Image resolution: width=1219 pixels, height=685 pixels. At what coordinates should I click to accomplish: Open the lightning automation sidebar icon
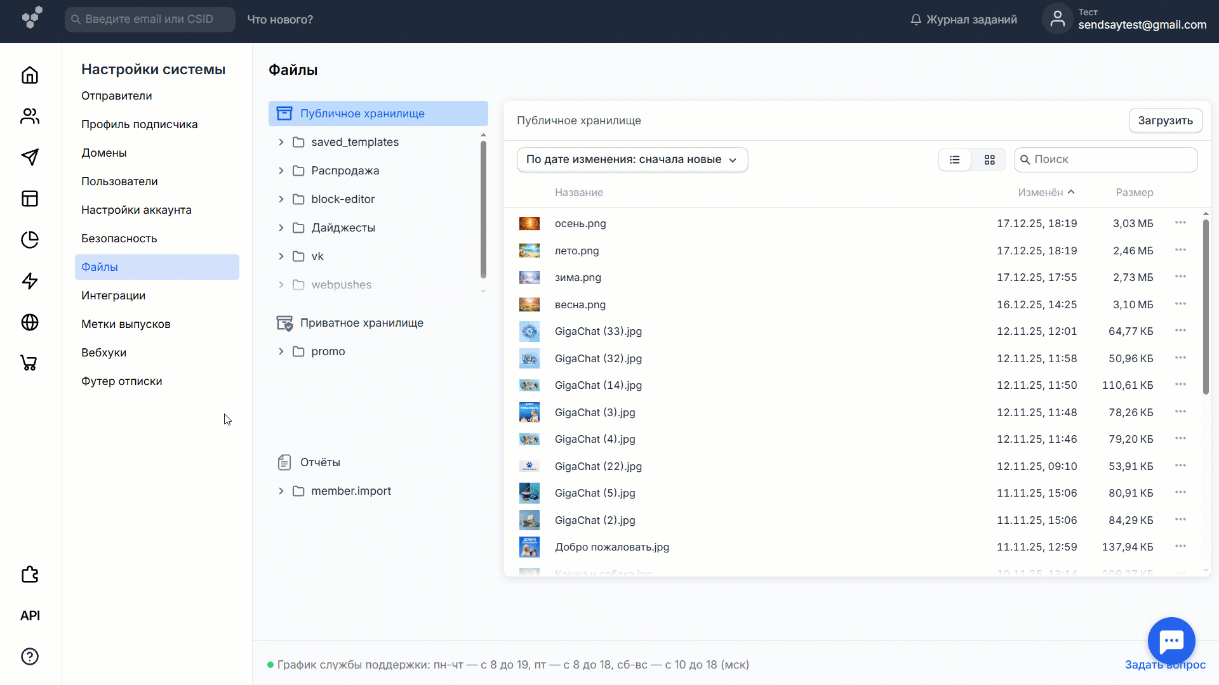(x=30, y=281)
